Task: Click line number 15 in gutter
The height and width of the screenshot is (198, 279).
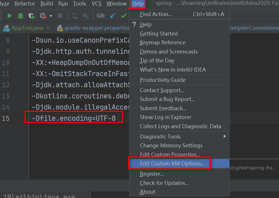Action: pos(5,118)
